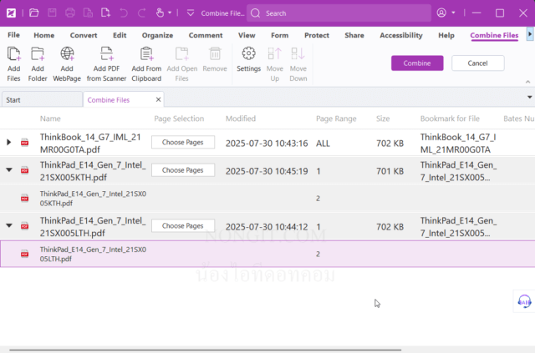Image resolution: width=535 pixels, height=353 pixels.
Task: Click the user account icon
Action: coord(441,13)
